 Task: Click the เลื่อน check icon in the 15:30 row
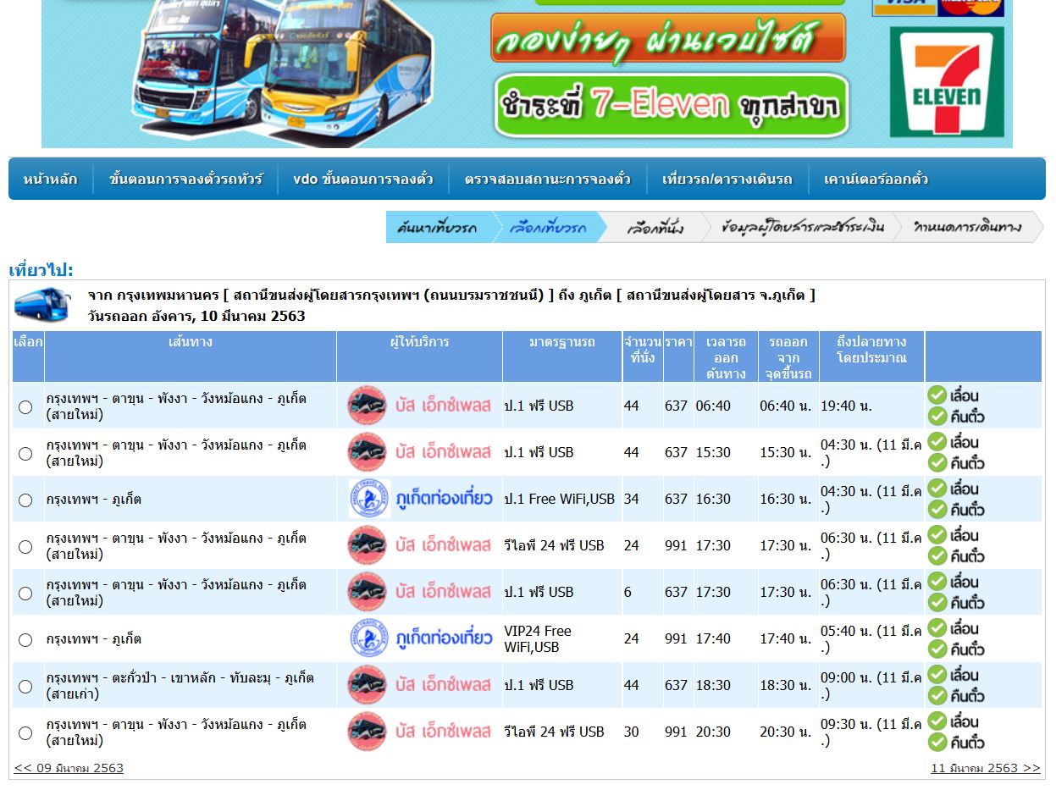(x=937, y=441)
